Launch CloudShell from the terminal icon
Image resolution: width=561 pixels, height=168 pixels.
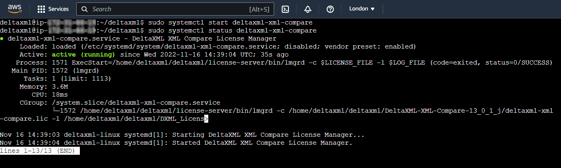coord(285,9)
